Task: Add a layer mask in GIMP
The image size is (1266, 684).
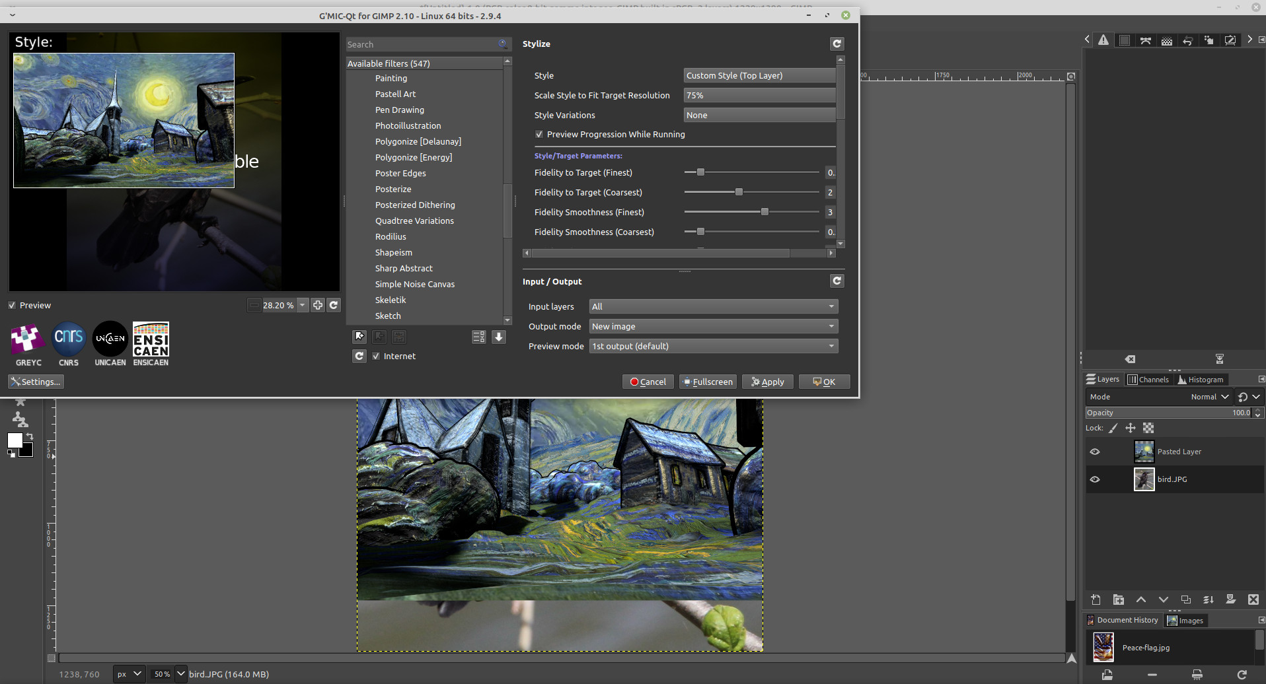Action: tap(1230, 599)
